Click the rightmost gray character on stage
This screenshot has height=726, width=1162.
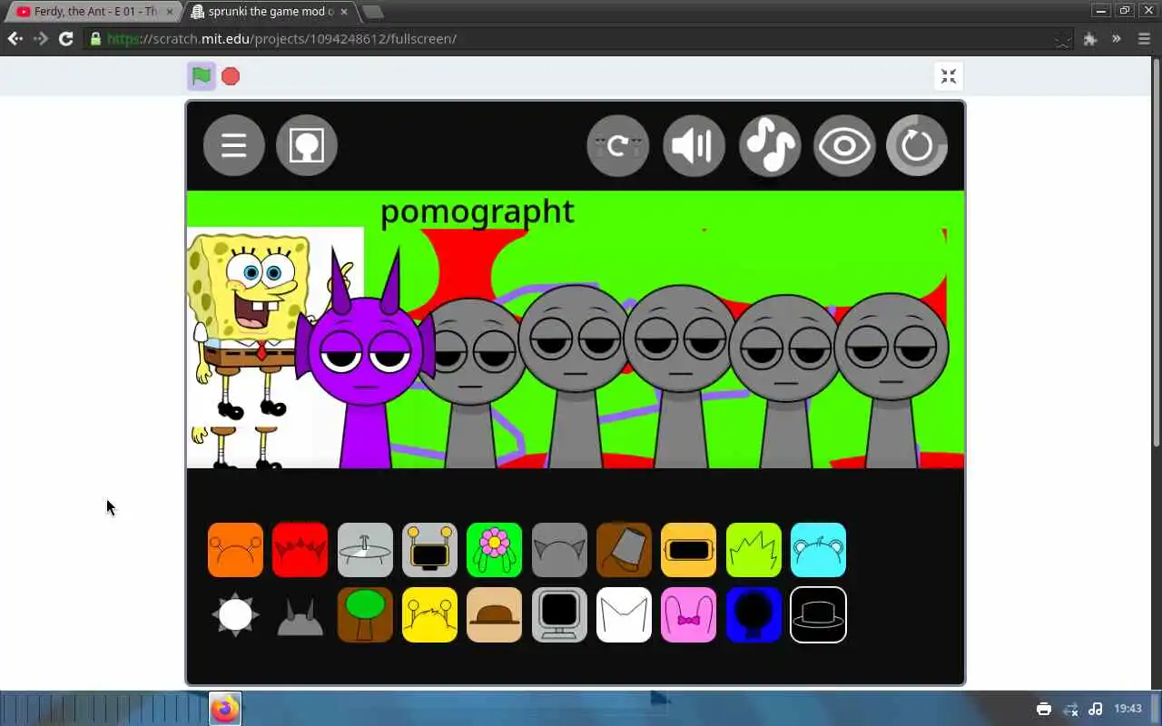(x=891, y=379)
